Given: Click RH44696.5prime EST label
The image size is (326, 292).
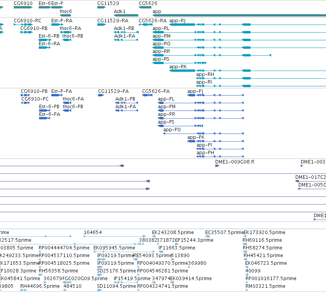Looking at the screenshot, I should [x=40, y=286].
